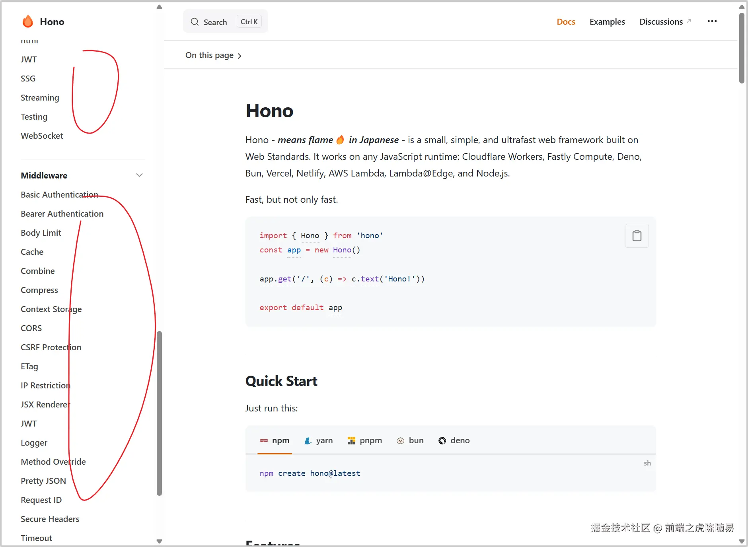Image resolution: width=748 pixels, height=547 pixels.
Task: Collapse the Middleware sidebar section
Action: [139, 175]
